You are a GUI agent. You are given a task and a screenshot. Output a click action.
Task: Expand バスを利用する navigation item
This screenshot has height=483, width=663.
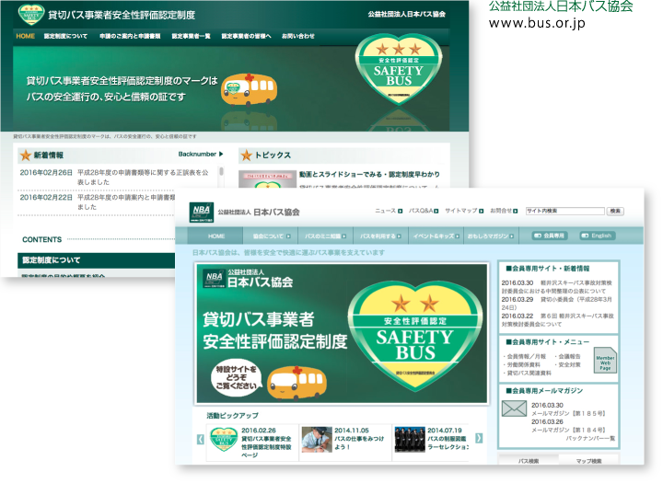click(380, 236)
